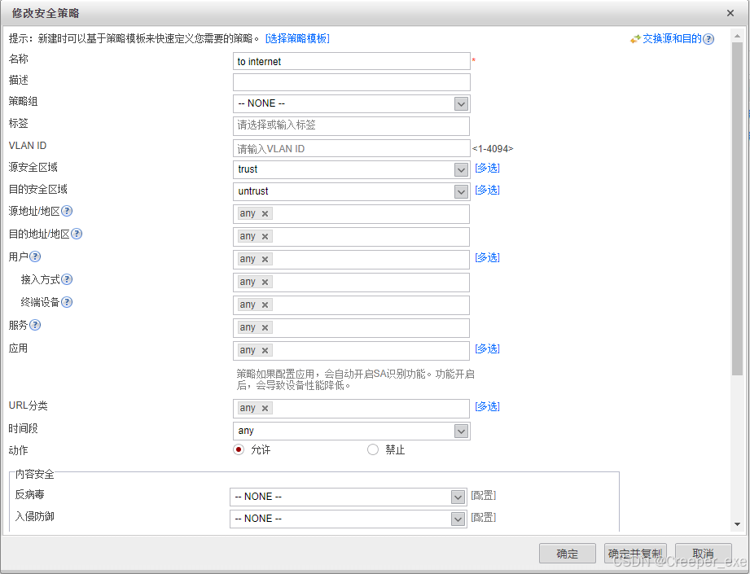This screenshot has width=750, height=574.
Task: Click the 描述 input field
Action: click(352, 82)
